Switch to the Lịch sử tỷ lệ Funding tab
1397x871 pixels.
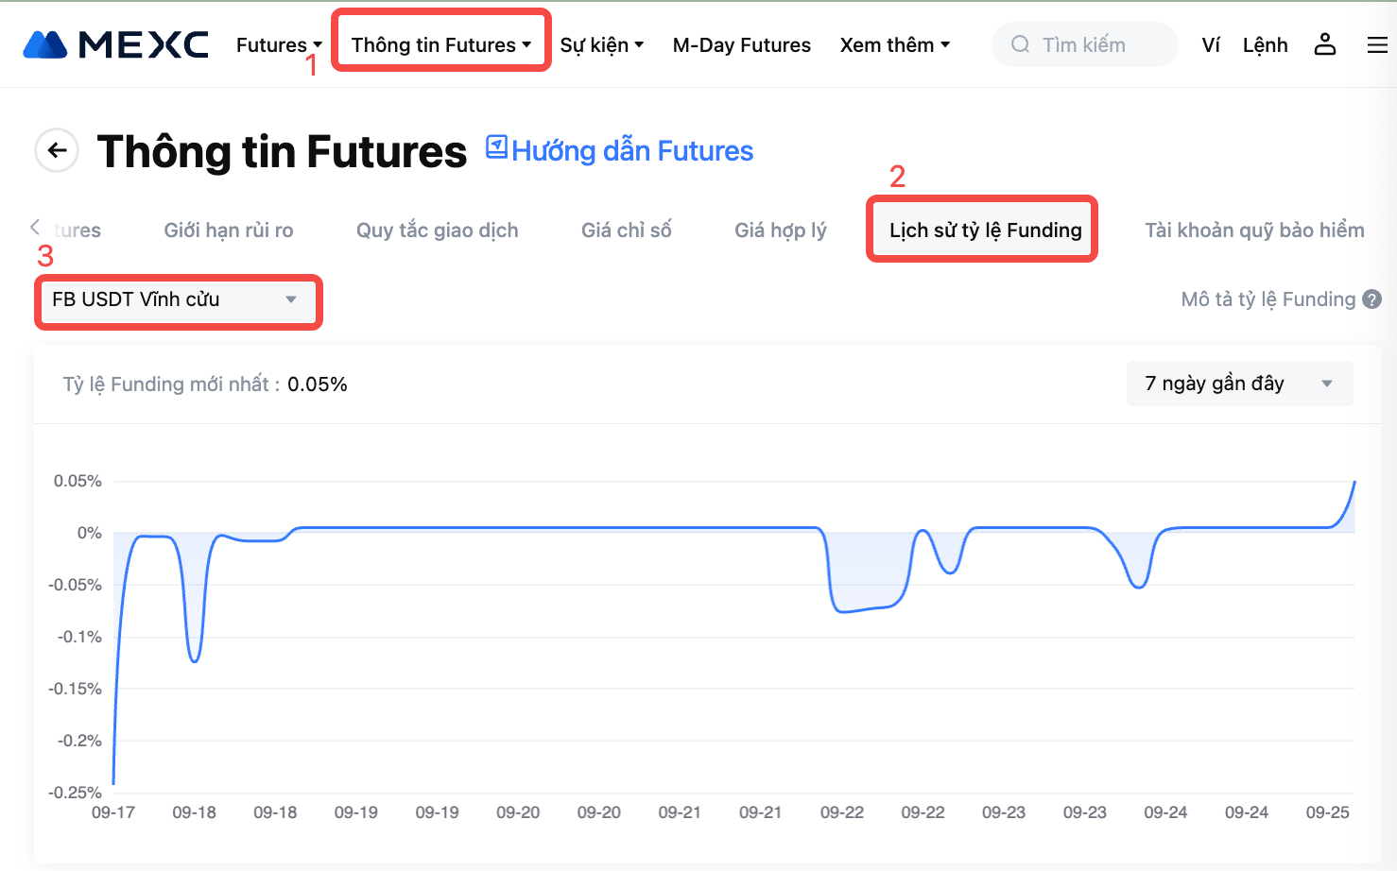pyautogui.click(x=985, y=231)
